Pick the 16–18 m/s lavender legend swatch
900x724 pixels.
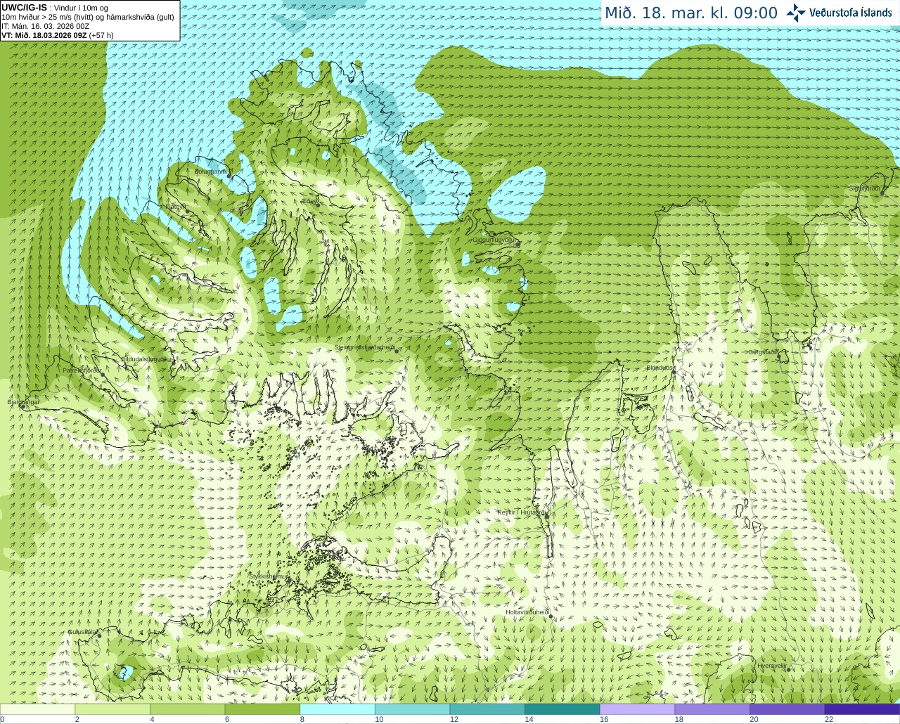coord(638,709)
